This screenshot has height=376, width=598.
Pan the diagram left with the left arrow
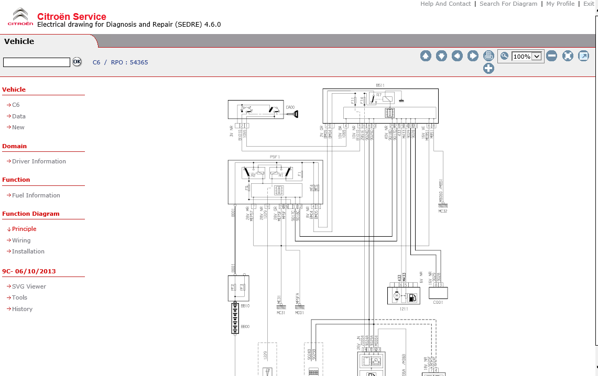(457, 56)
